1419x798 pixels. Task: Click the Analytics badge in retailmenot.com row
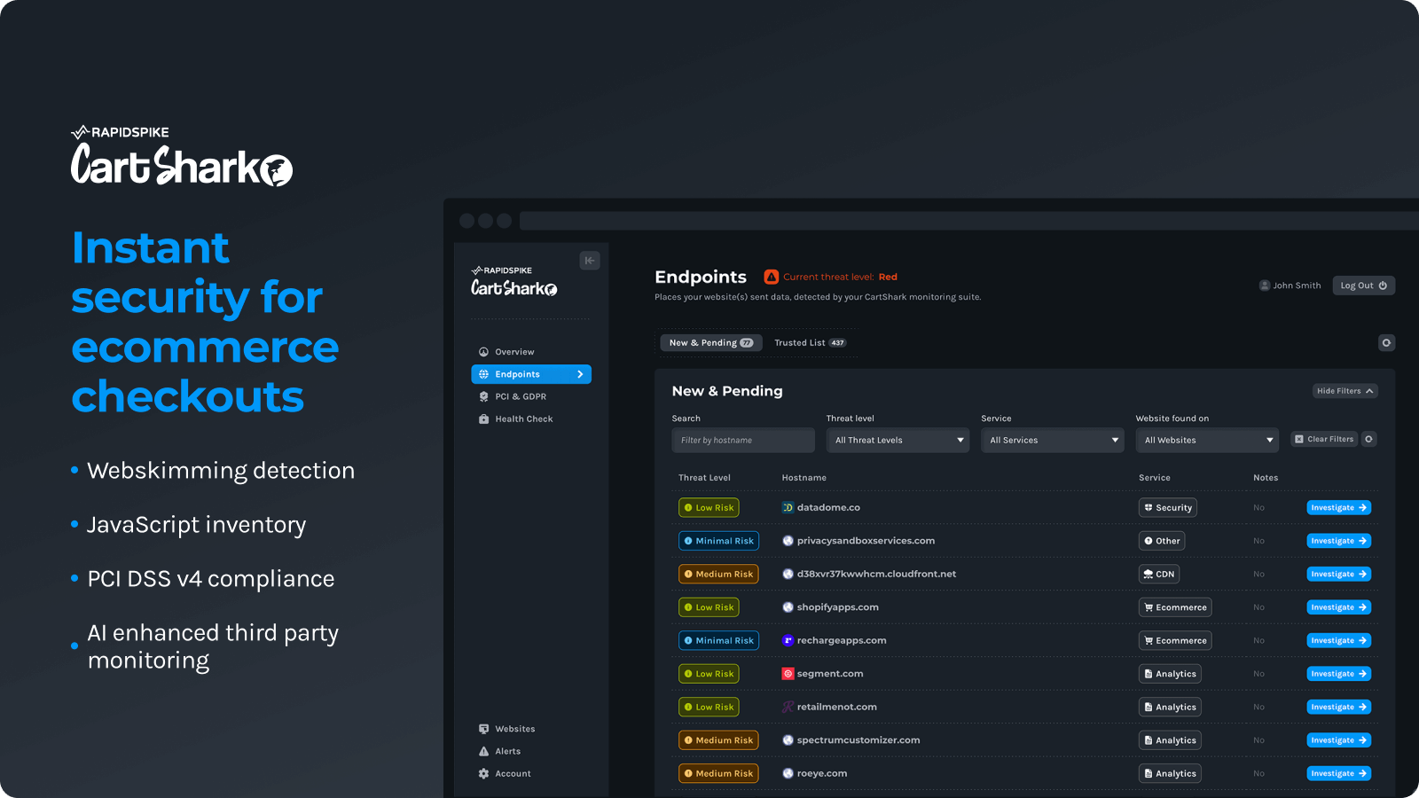tap(1170, 707)
